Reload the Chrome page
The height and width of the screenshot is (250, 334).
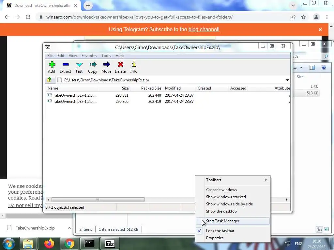(x=28, y=17)
